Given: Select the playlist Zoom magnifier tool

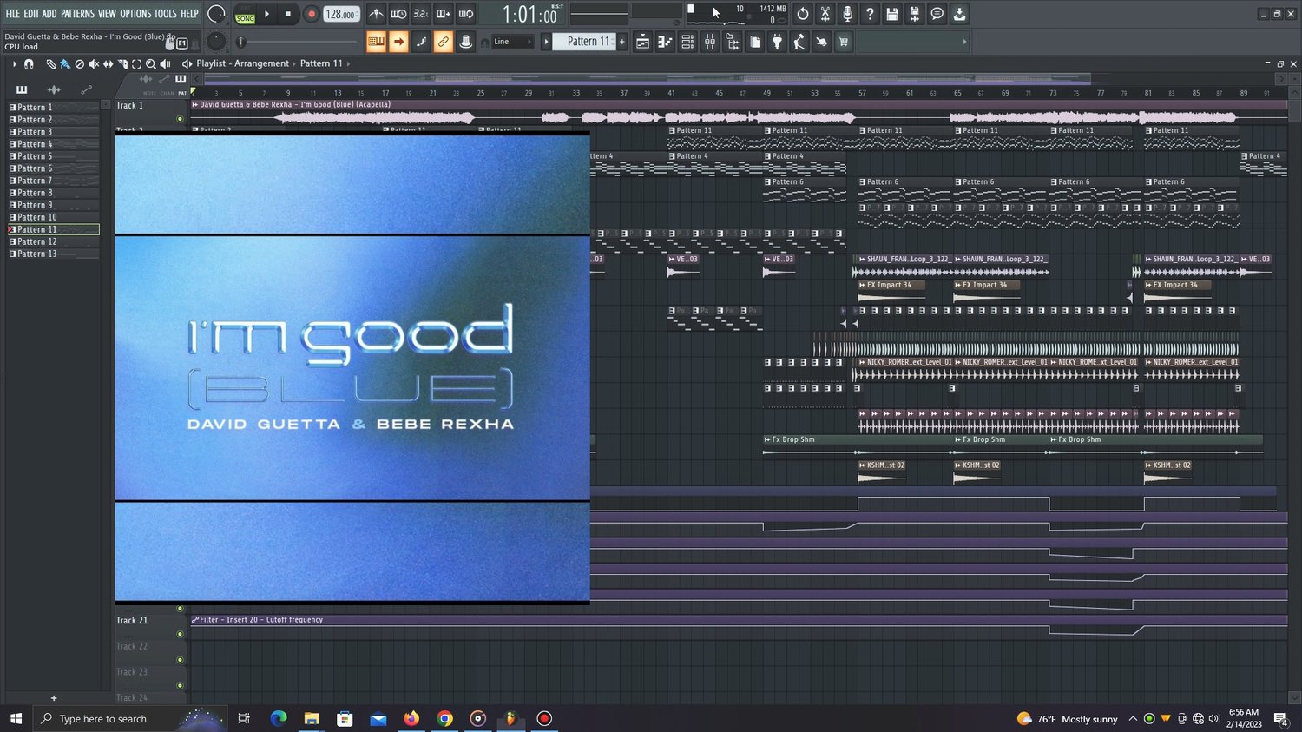Looking at the screenshot, I should click(x=151, y=63).
